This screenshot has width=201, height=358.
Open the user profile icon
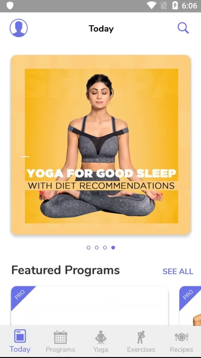18,28
